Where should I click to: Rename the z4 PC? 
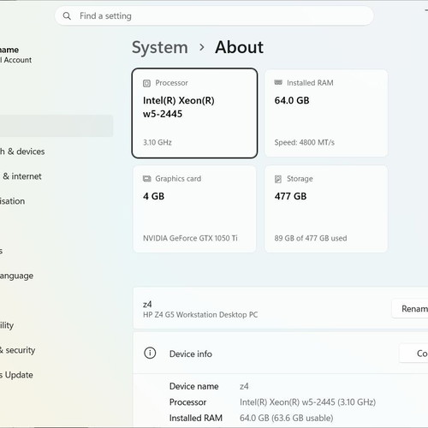410,308
